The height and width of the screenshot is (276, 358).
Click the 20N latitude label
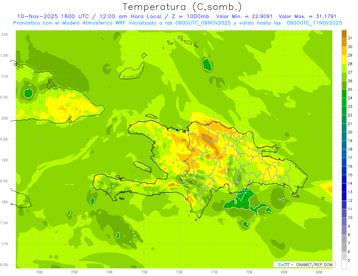click(x=4, y=118)
